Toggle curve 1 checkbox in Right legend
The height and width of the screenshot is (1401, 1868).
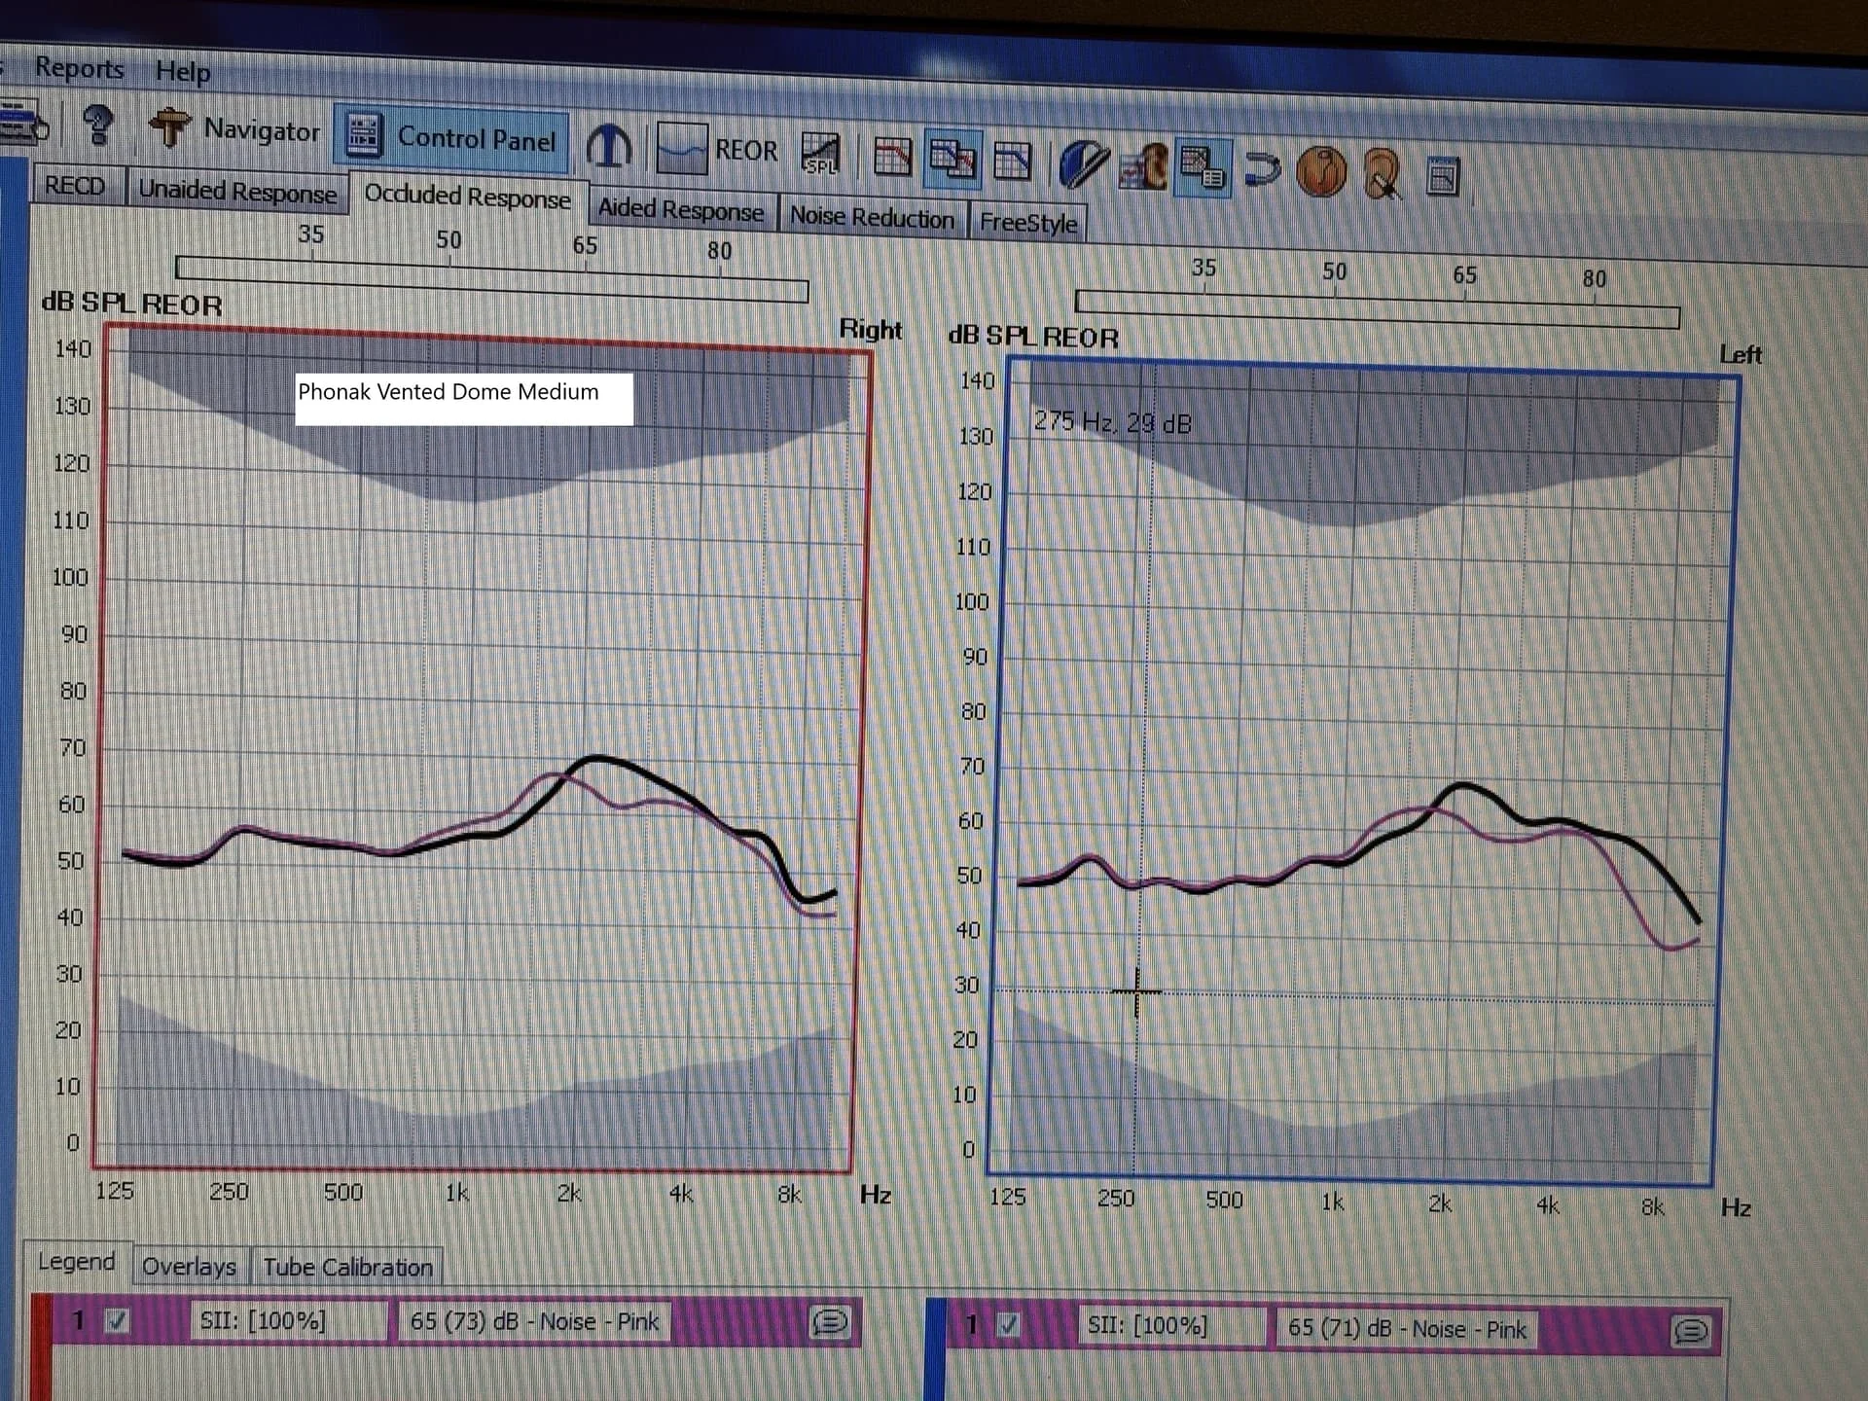tap(117, 1321)
